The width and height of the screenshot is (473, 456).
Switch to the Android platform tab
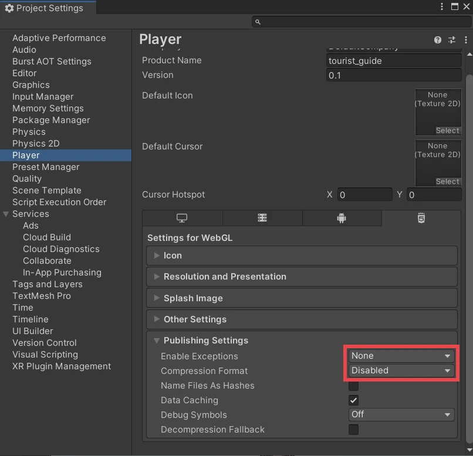[342, 218]
